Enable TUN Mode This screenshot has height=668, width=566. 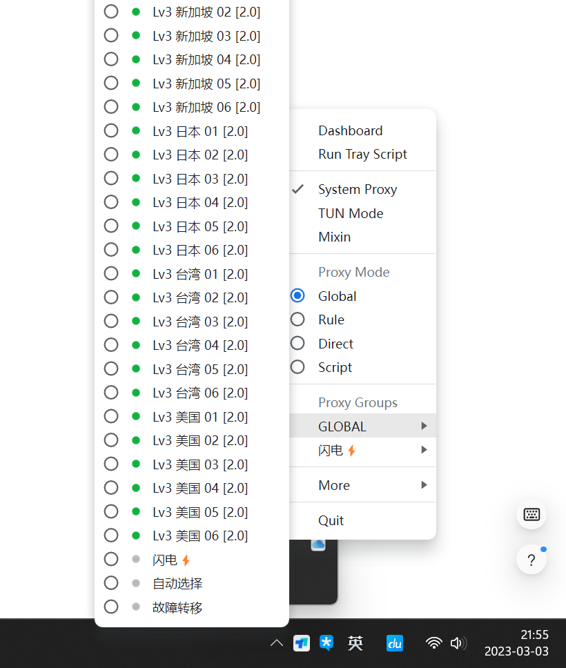coord(362,213)
